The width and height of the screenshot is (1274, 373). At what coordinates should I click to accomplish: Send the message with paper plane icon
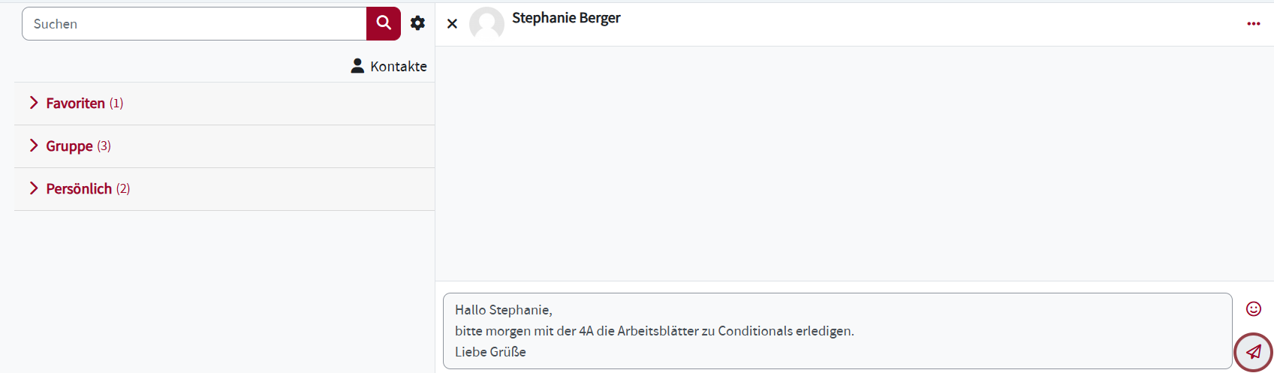coord(1253,351)
